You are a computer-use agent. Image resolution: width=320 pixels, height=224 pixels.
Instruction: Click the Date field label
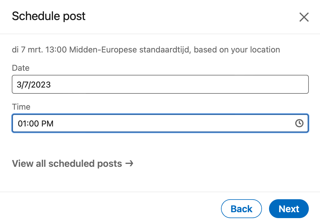tap(21, 68)
